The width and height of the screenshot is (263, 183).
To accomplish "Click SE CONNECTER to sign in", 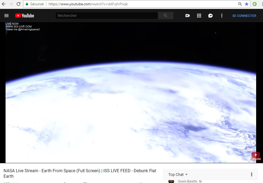I will pos(244,16).
